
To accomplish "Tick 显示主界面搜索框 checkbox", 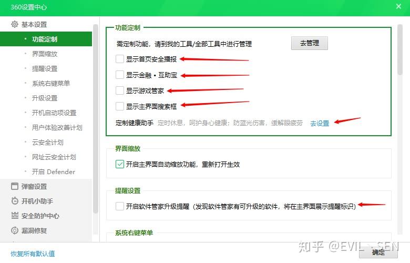I will [x=120, y=106].
